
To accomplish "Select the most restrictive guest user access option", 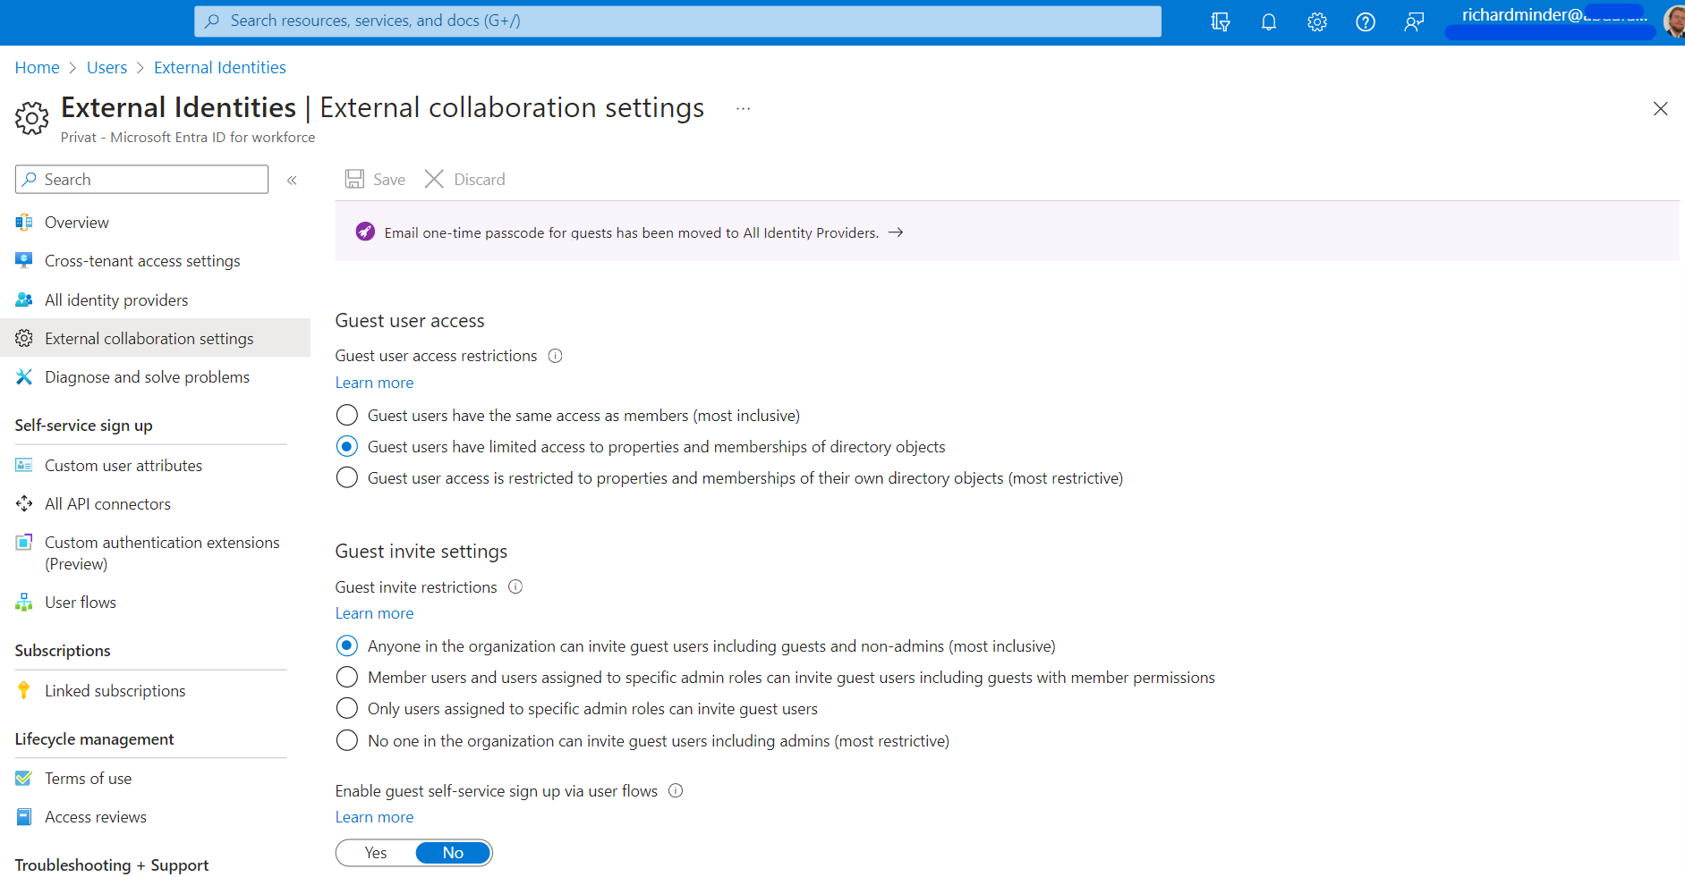I will (x=347, y=478).
